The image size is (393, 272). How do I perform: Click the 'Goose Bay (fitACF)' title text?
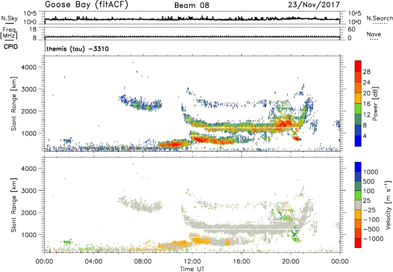pyautogui.click(x=86, y=4)
